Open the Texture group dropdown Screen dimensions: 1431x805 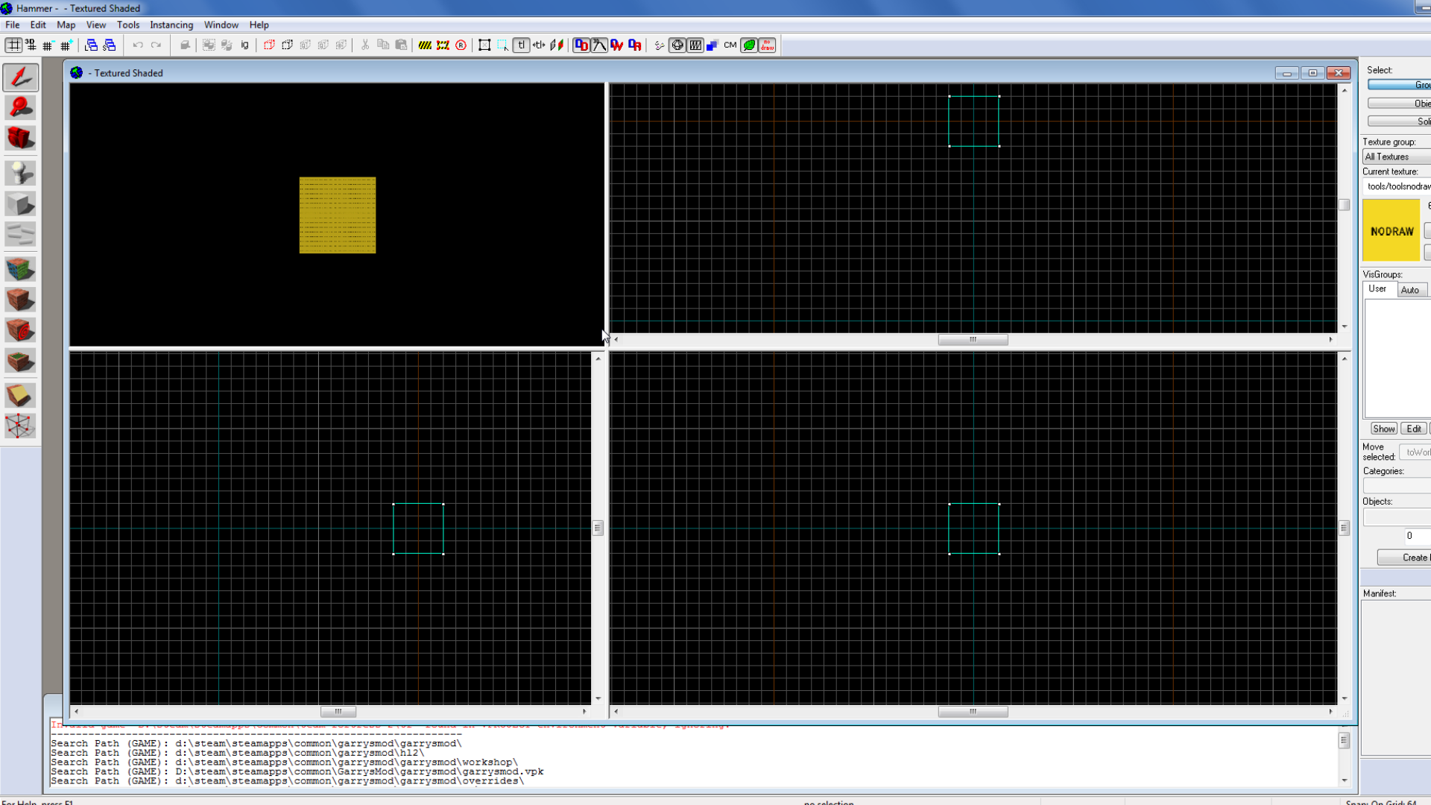[x=1396, y=157]
